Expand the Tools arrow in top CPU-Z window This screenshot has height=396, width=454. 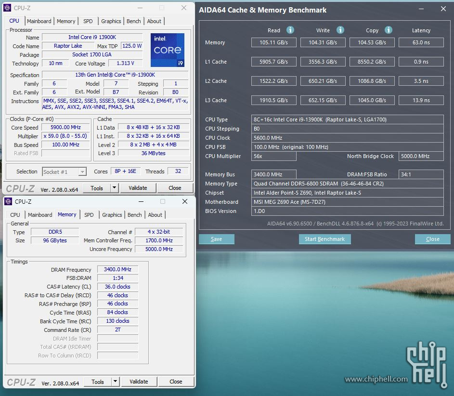click(115, 188)
